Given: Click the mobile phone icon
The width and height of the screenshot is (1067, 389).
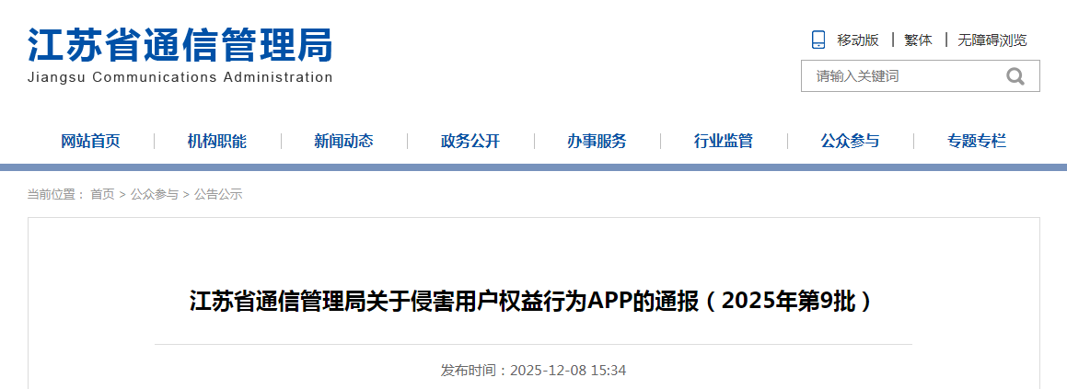Looking at the screenshot, I should 818,40.
